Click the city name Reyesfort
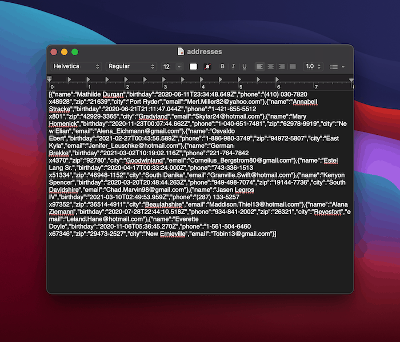 coord(327,212)
